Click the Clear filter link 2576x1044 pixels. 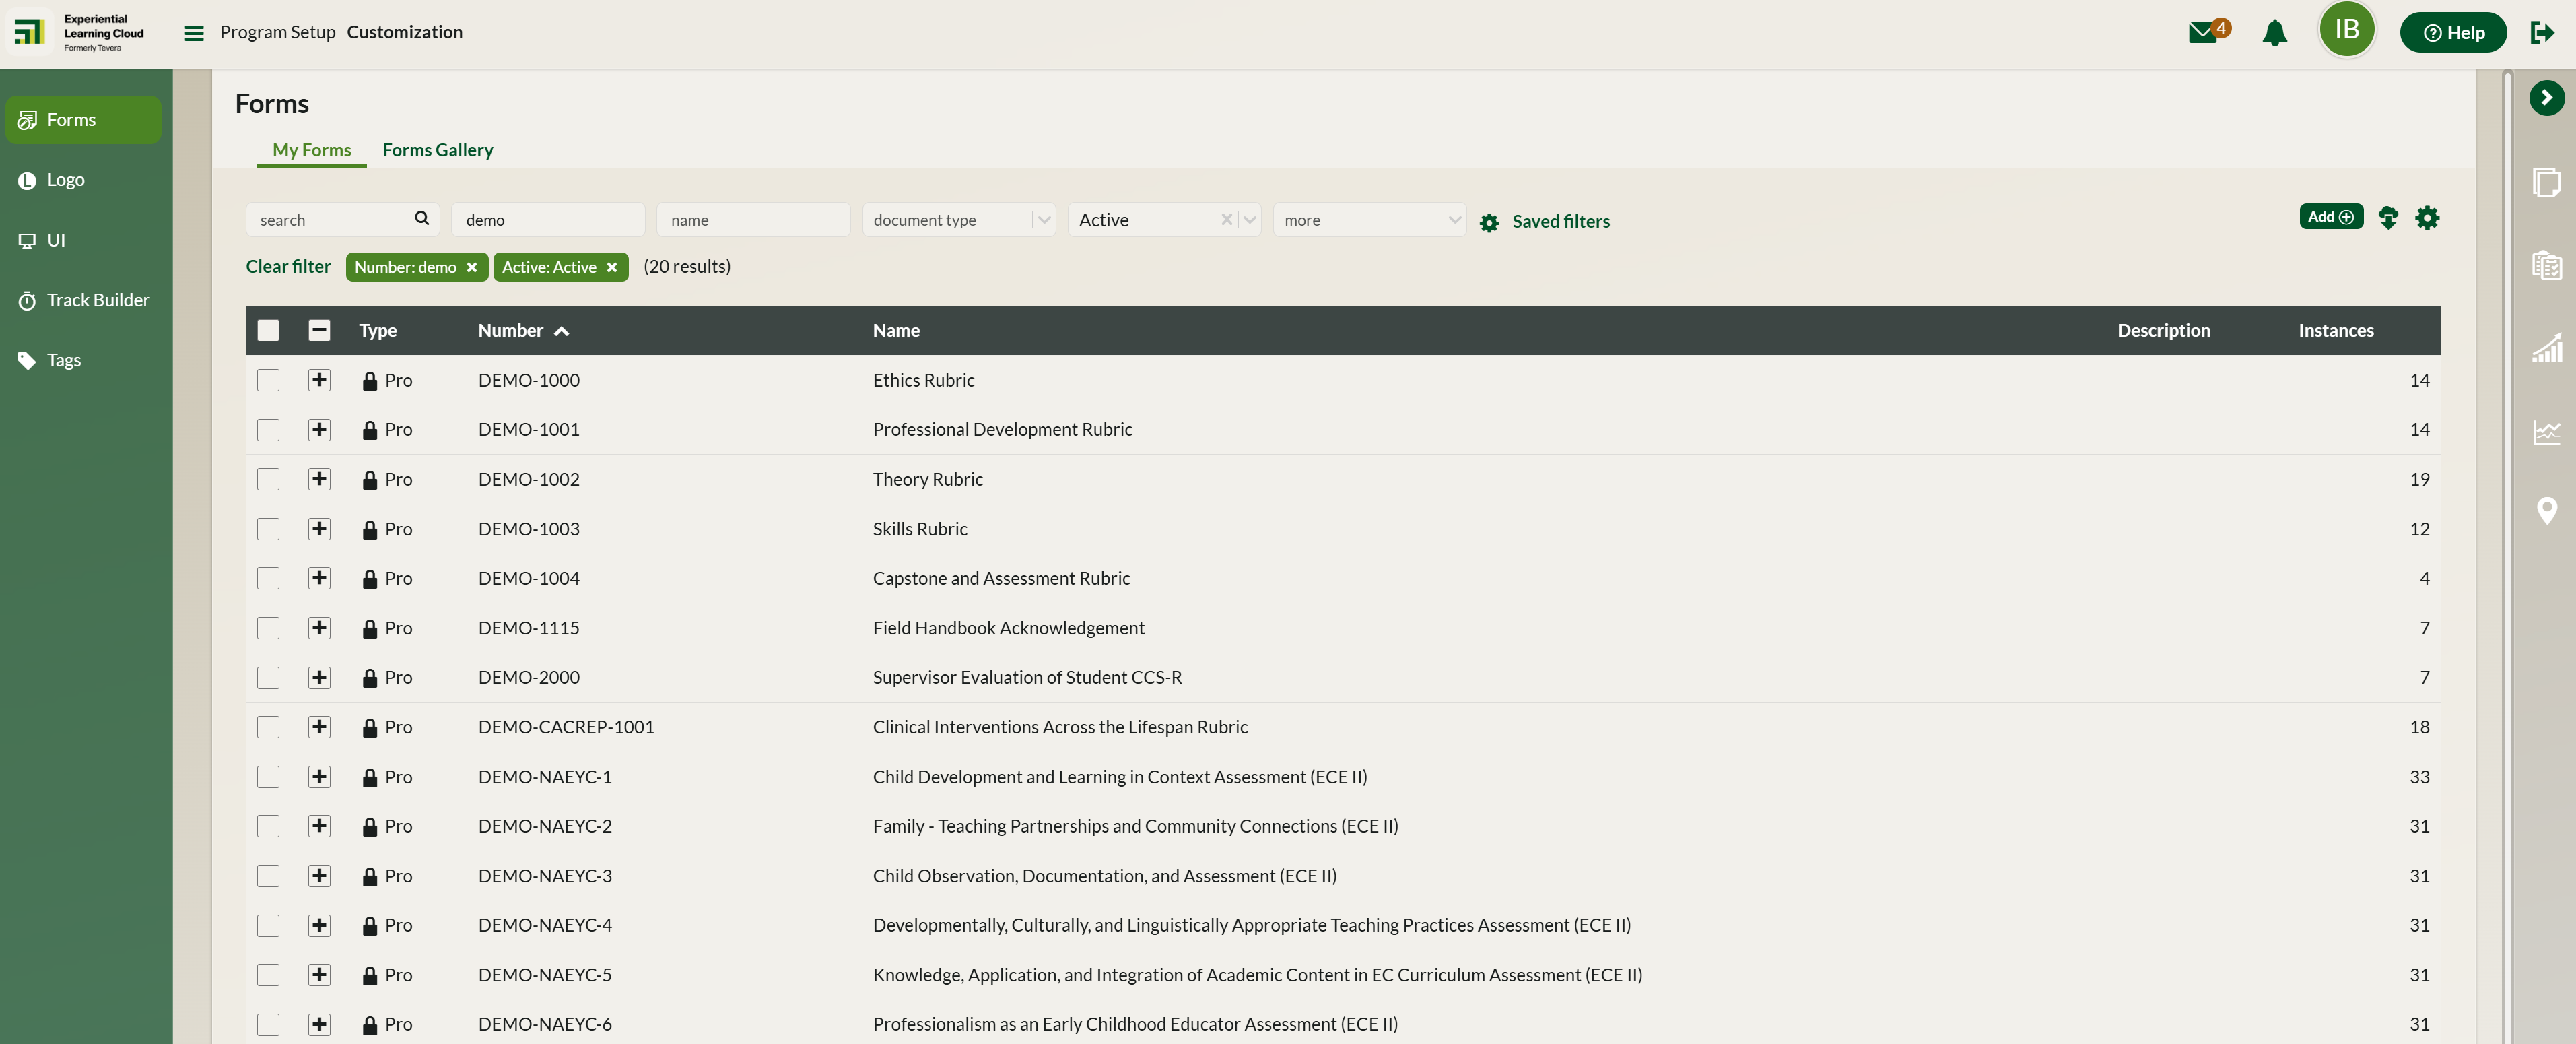[x=288, y=267]
